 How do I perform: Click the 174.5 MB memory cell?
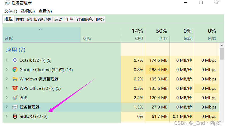pos(157,60)
